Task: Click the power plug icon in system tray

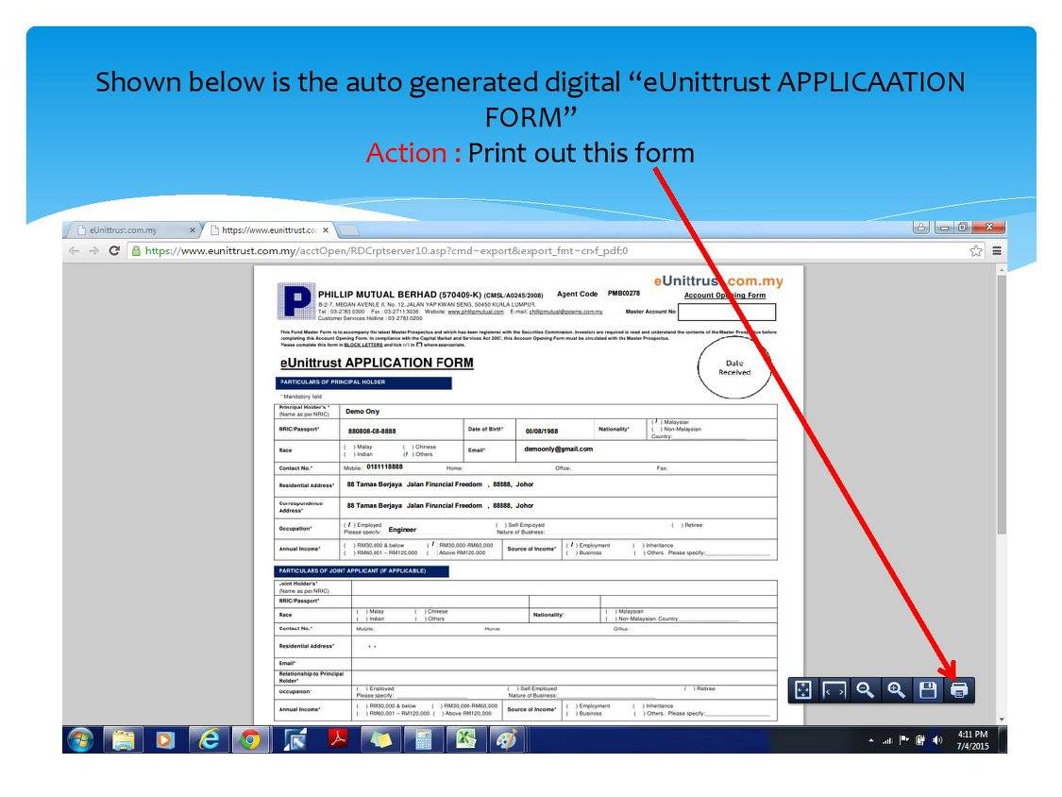Action: coord(920,740)
